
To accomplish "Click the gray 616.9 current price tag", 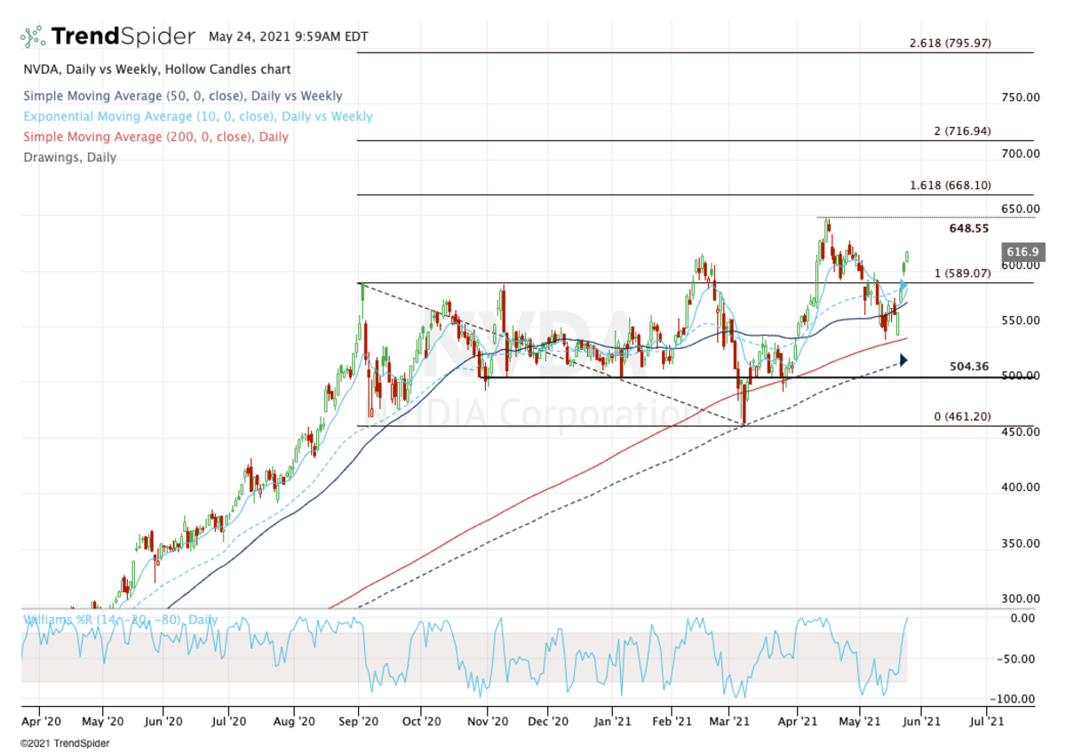I will [x=1019, y=252].
